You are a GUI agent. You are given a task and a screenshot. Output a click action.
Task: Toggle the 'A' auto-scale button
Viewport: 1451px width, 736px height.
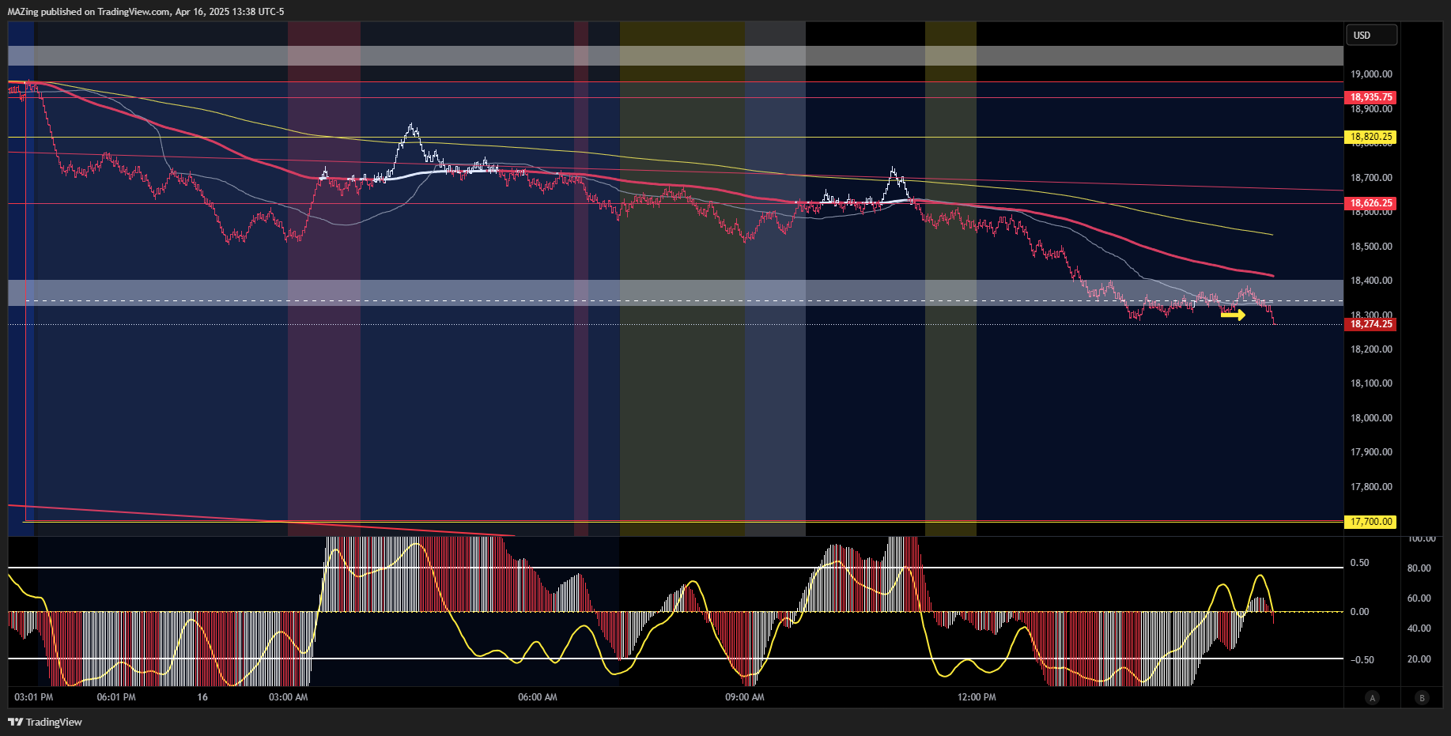(x=1373, y=697)
